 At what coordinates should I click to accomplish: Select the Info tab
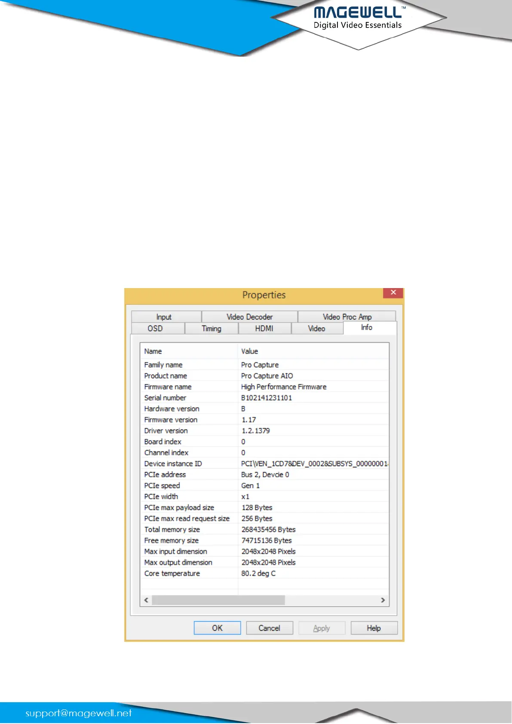coord(370,328)
